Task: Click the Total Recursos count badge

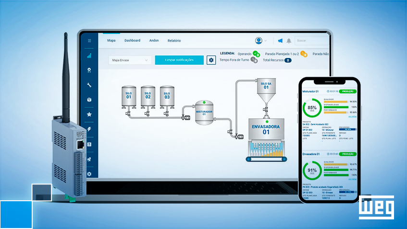Action: (x=288, y=60)
